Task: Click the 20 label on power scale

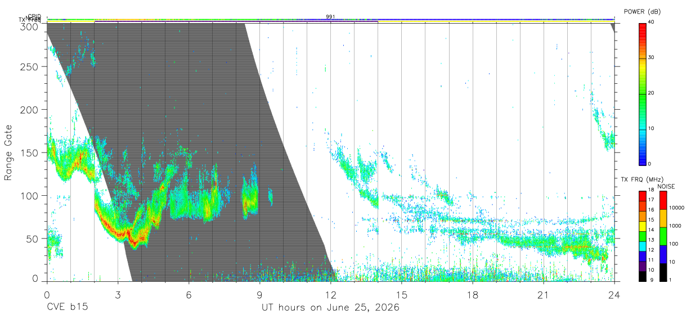Action: pos(651,93)
